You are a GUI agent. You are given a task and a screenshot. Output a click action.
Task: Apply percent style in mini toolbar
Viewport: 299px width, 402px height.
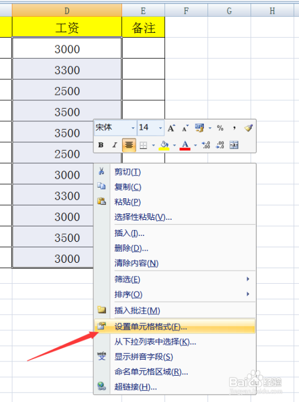coord(220,128)
